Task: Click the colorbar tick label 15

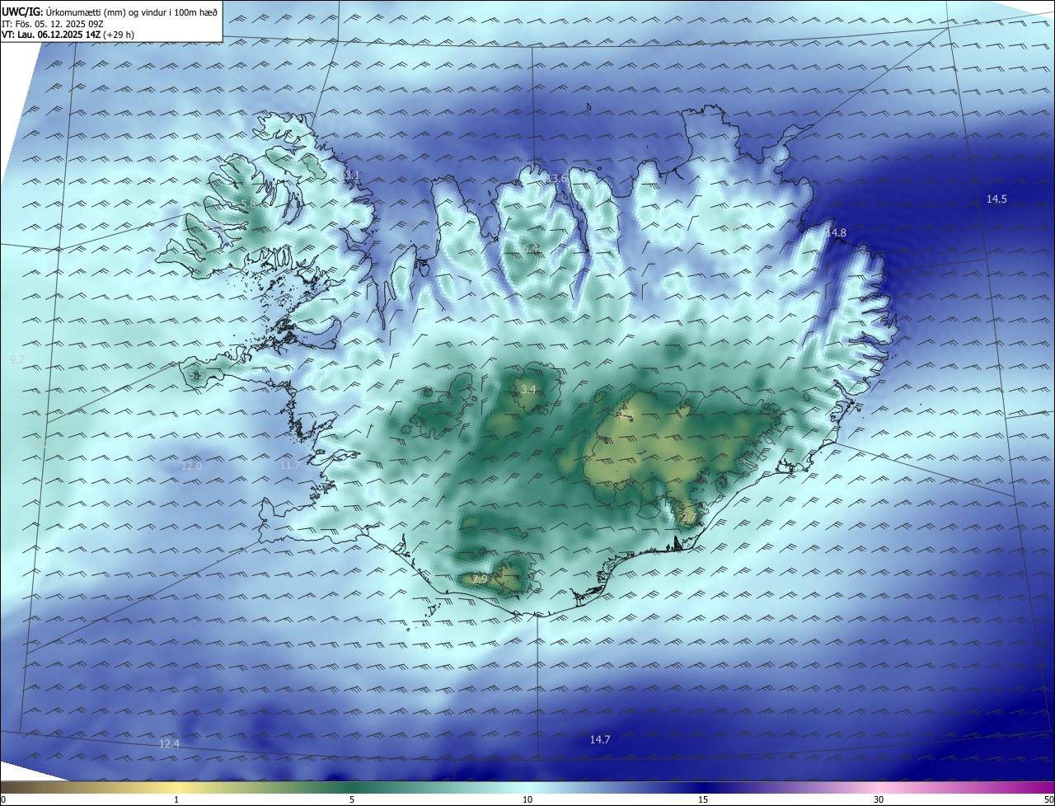Action: click(703, 799)
